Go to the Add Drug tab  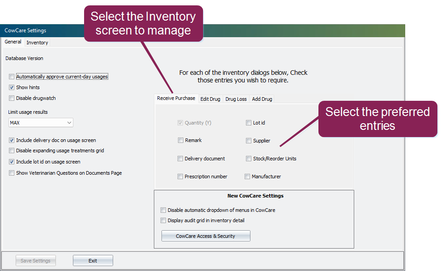coord(262,99)
